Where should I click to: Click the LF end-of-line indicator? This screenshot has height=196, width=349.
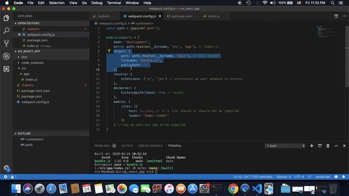(x=309, y=176)
